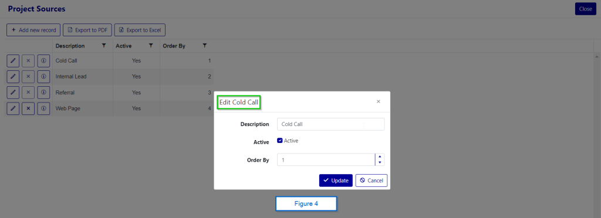Delete the Cold Call row via X icon
This screenshot has width=601, height=218.
28,61
